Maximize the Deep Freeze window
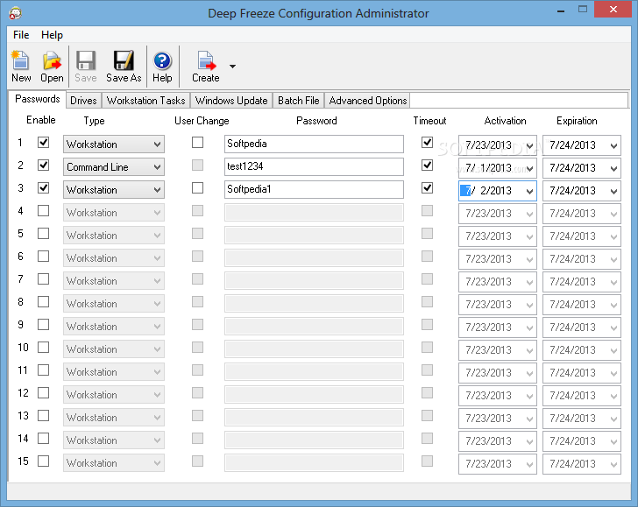 point(583,10)
